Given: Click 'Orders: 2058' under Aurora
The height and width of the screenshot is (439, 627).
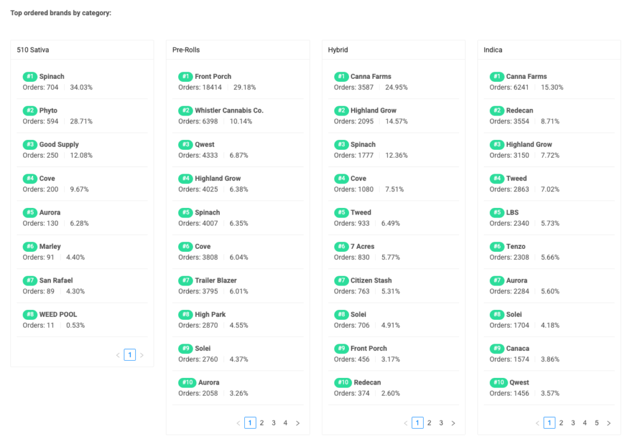Looking at the screenshot, I should pos(198,393).
